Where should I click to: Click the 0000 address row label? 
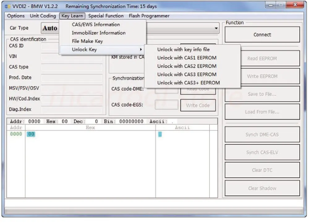tap(16, 134)
